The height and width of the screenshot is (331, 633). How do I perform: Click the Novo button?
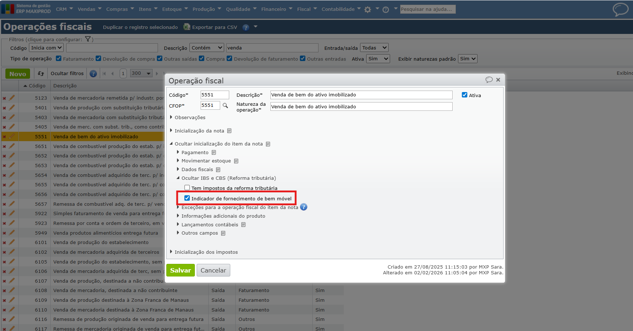tap(18, 74)
